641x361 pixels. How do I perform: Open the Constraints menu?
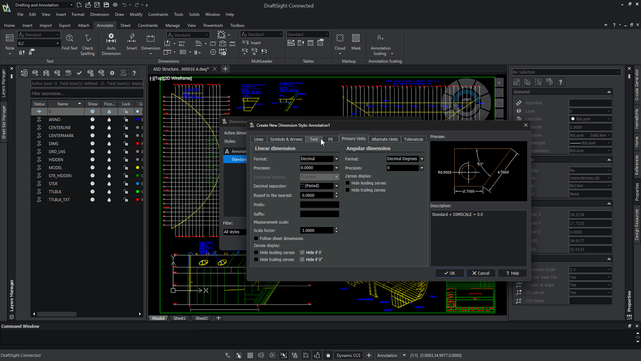tap(158, 14)
